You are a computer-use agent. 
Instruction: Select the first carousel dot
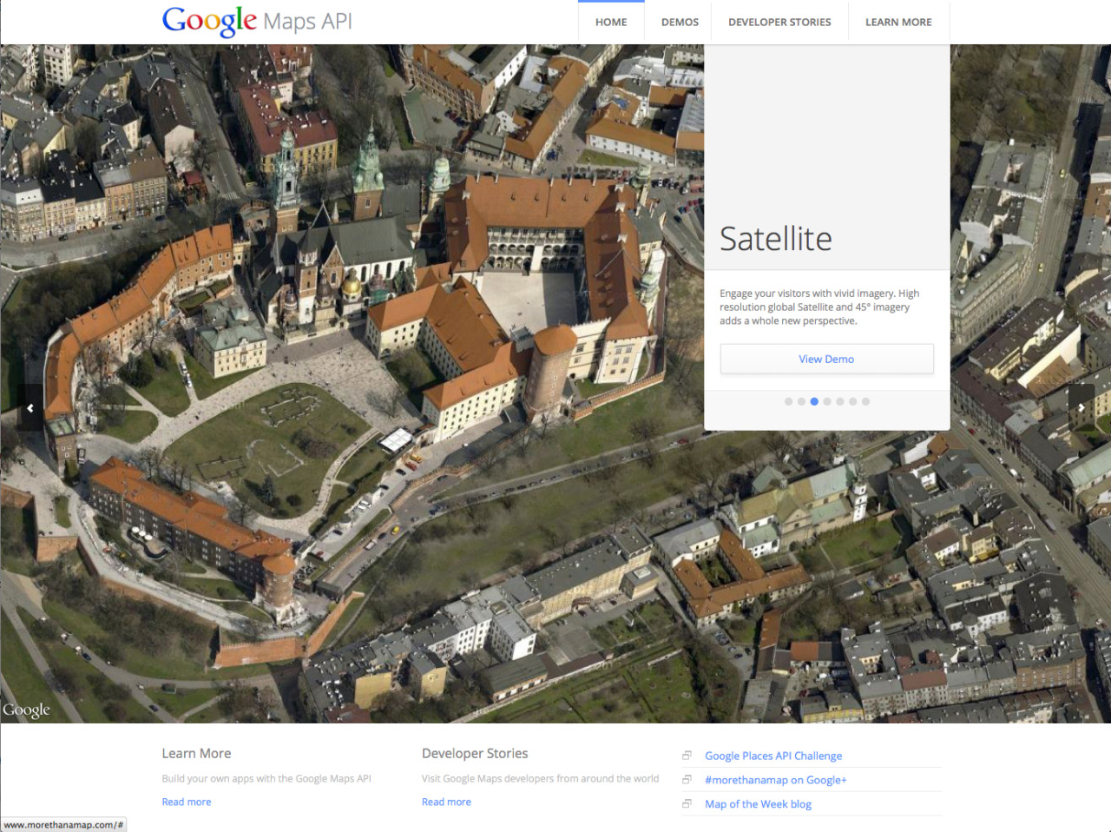click(788, 401)
